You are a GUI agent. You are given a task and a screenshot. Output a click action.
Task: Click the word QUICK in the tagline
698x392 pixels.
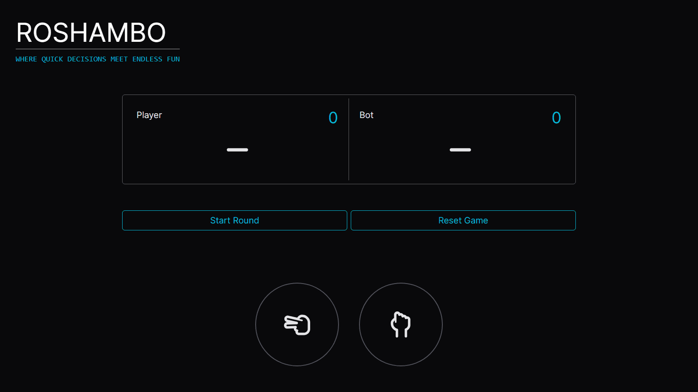click(52, 59)
